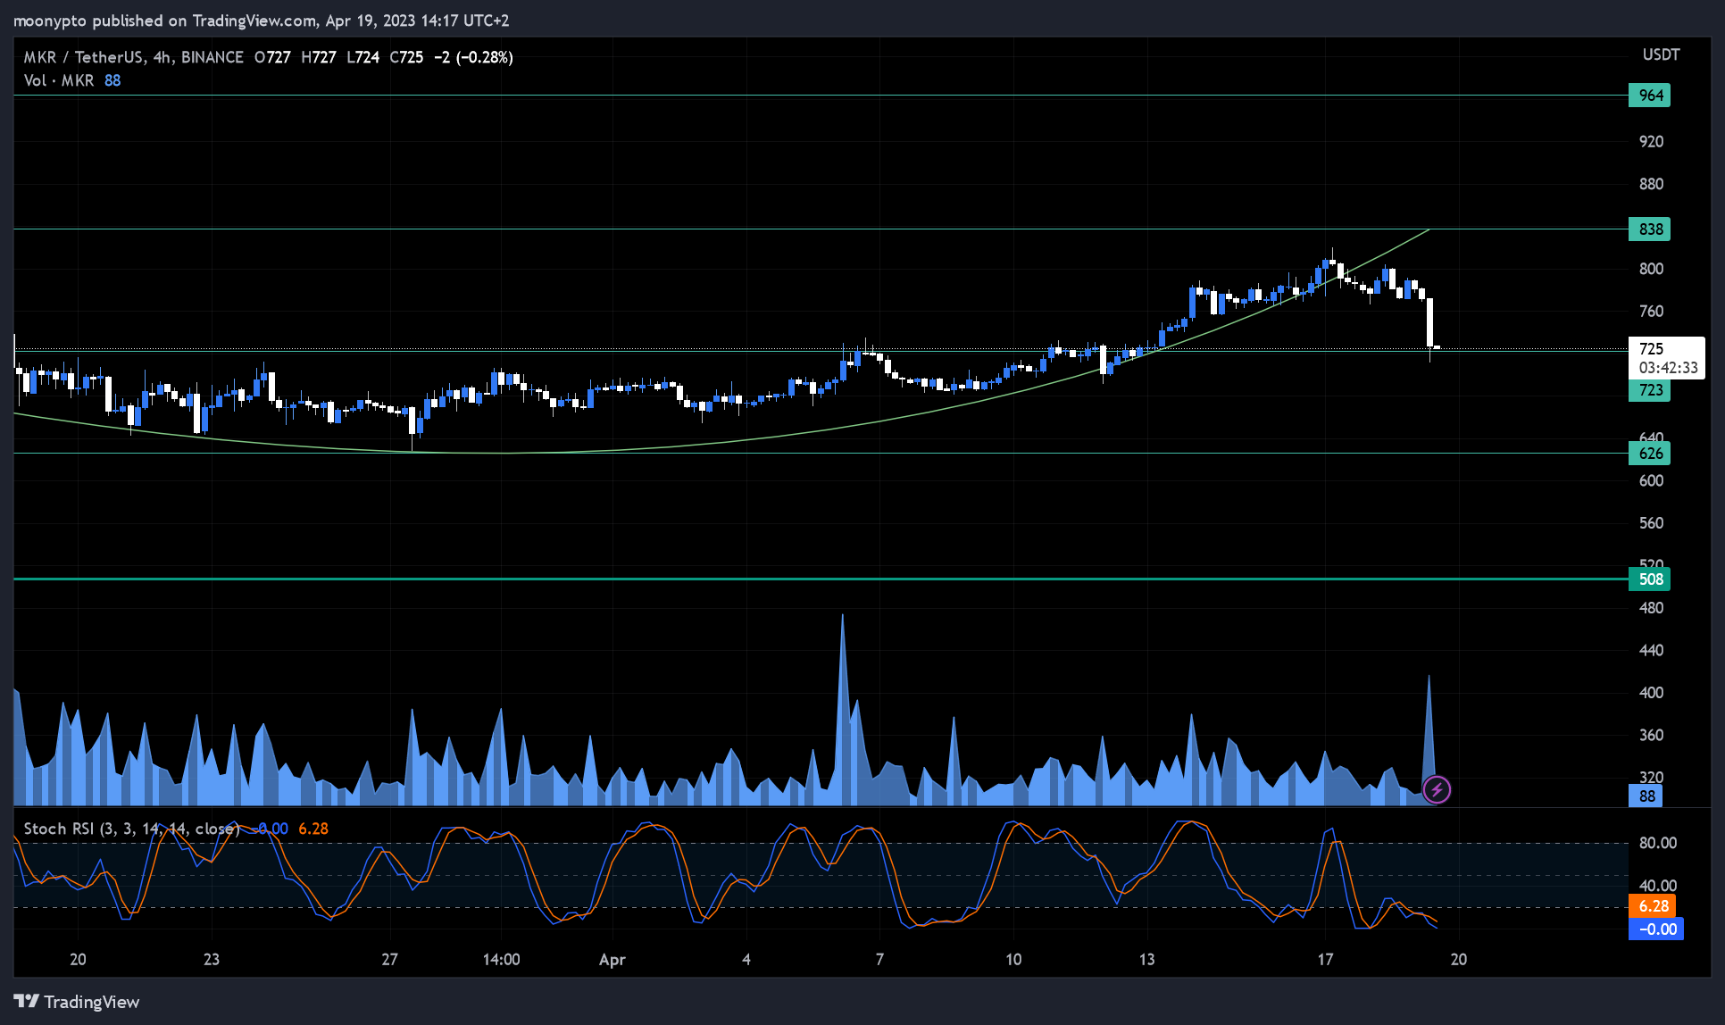The image size is (1725, 1025).
Task: Click the 723 green price label
Action: point(1650,390)
